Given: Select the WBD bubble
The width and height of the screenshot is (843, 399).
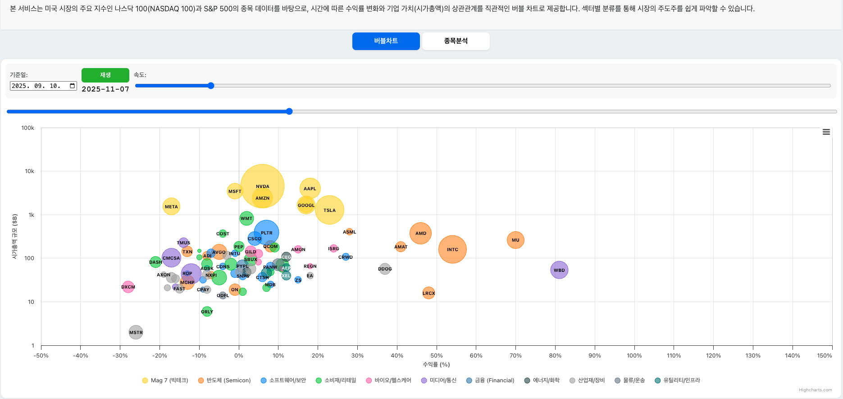Looking at the screenshot, I should point(559,270).
